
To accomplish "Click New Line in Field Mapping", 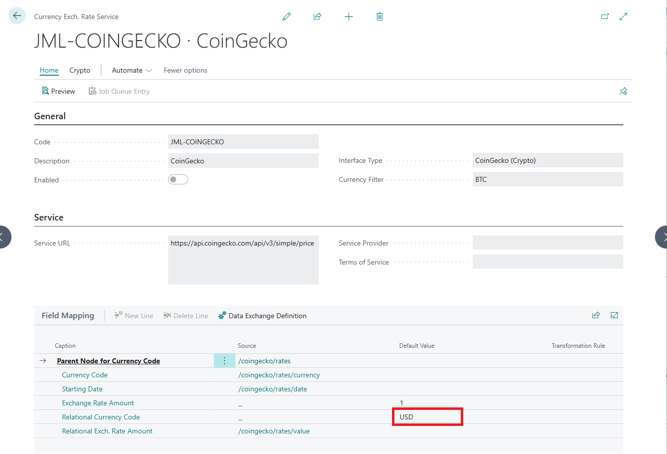I will point(134,316).
